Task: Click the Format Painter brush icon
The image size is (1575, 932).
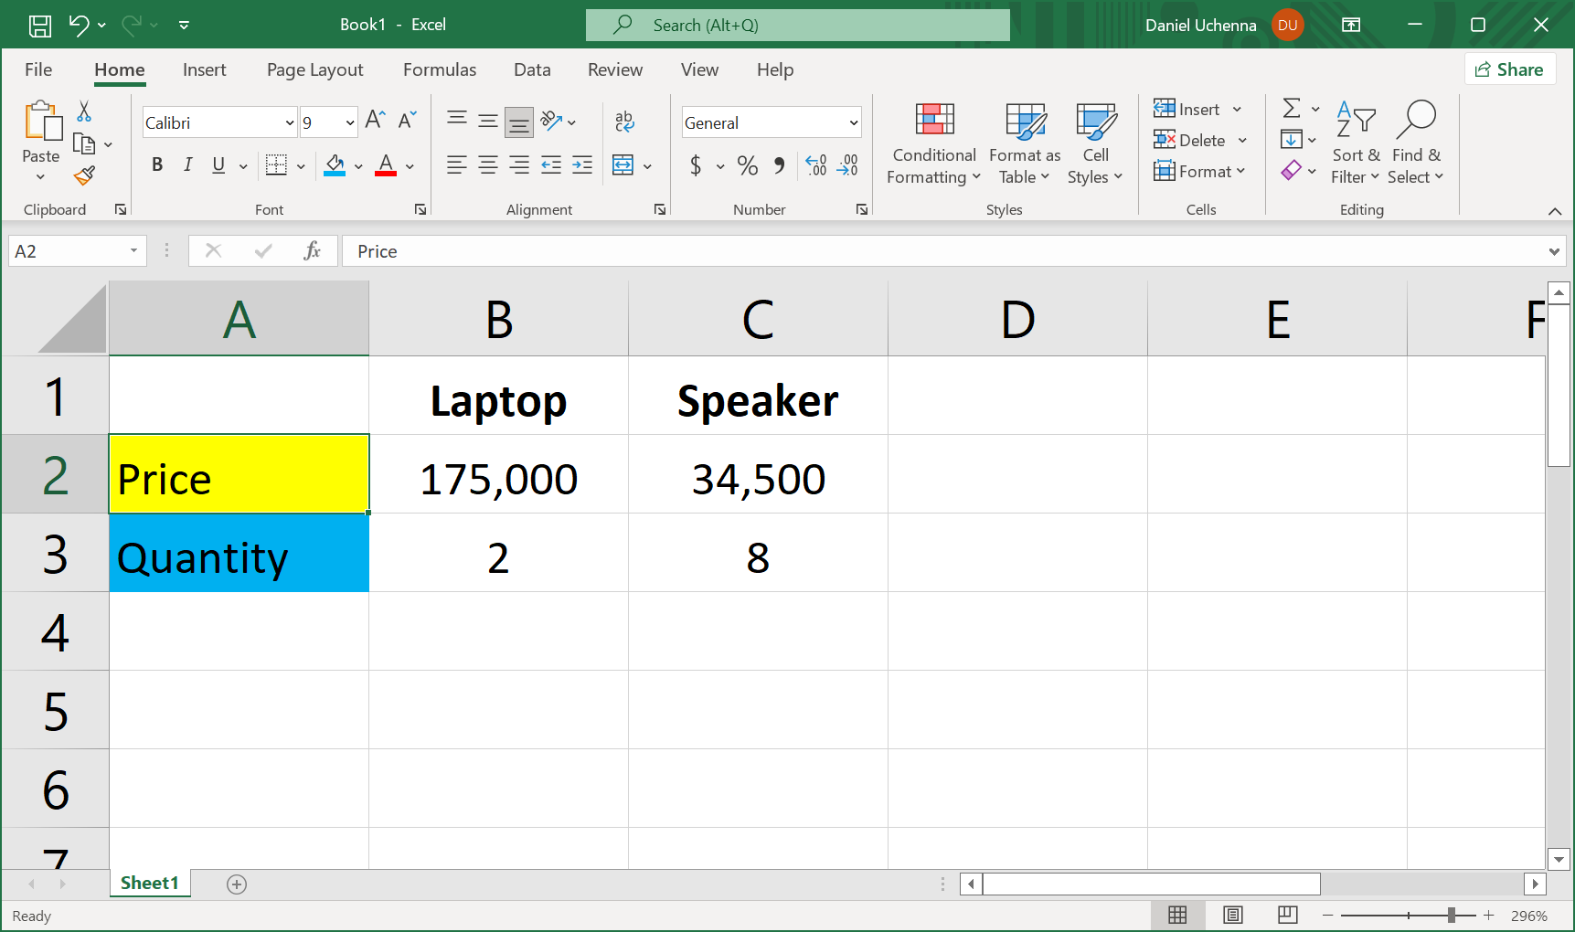Action: tap(85, 175)
